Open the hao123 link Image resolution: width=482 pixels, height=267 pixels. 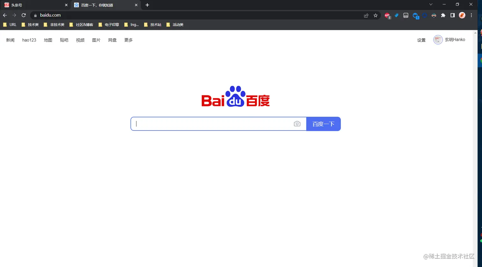click(29, 40)
